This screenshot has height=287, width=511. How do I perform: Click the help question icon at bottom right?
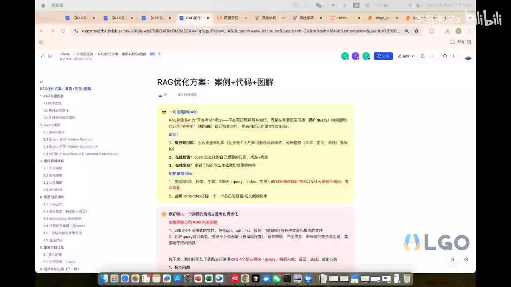pyautogui.click(x=466, y=259)
